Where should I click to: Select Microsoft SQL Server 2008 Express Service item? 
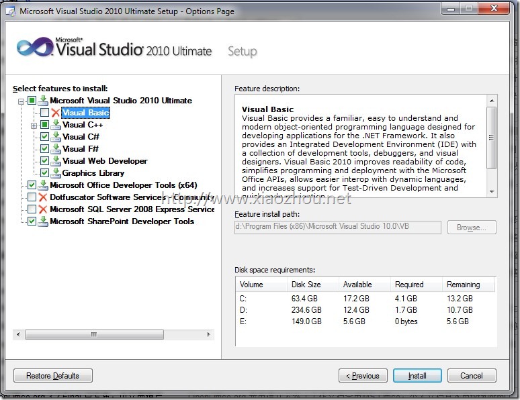132,209
